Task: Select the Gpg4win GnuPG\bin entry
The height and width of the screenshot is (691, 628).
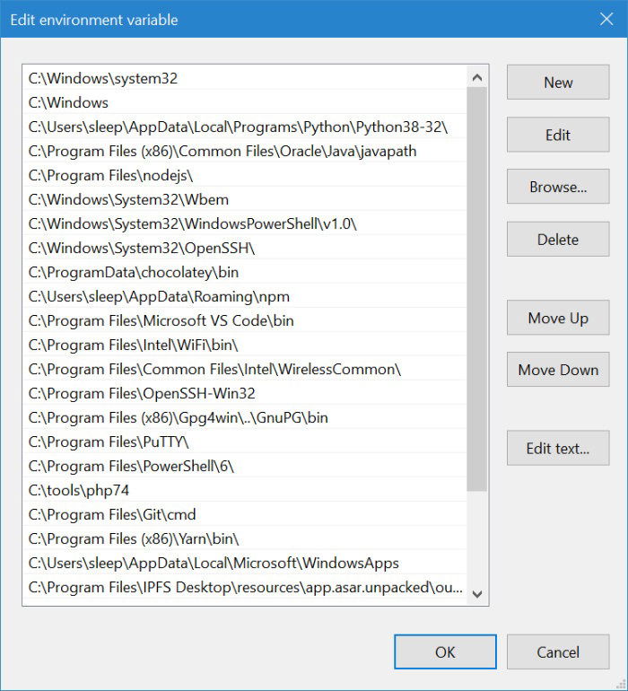Action: (x=245, y=418)
